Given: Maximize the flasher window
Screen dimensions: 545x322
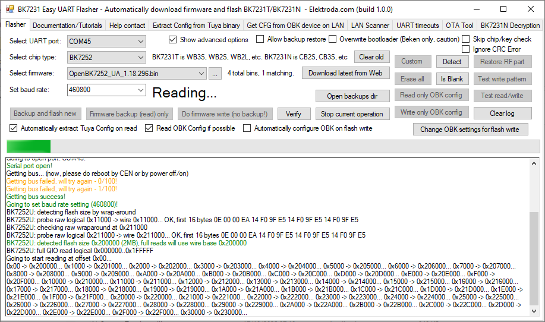Looking at the screenshot, I should 503,9.
